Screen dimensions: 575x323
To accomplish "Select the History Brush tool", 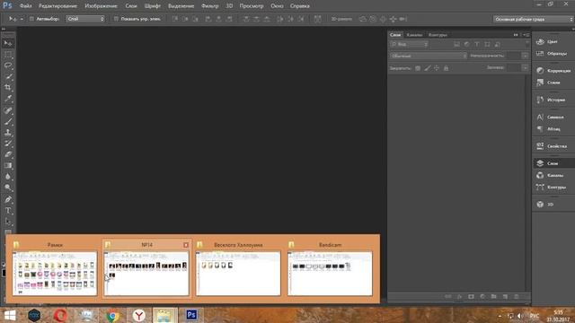I will click(x=8, y=144).
